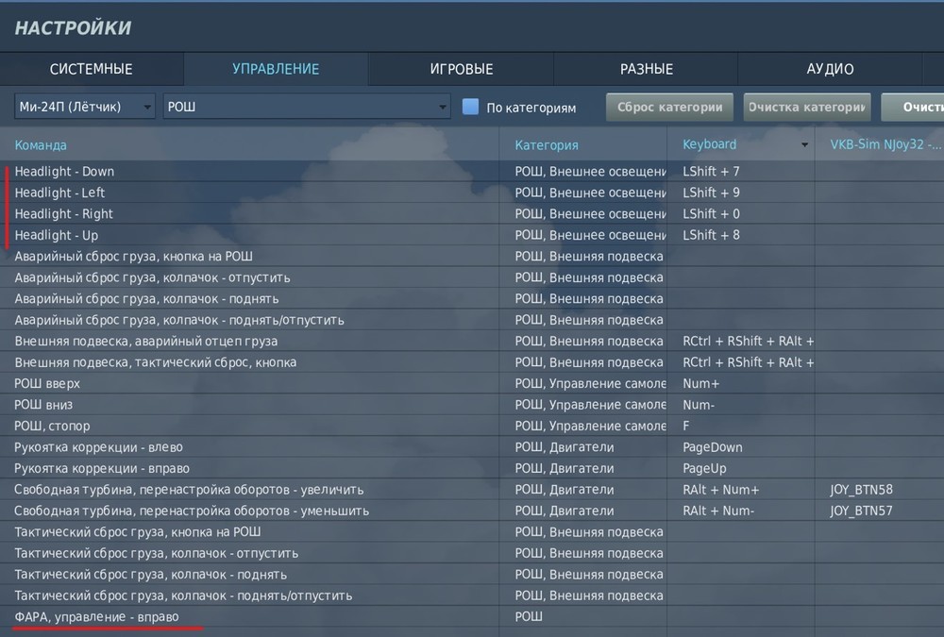944x637 pixels.
Task: Click the RAlt + Num- binding
Action: pyautogui.click(x=718, y=511)
